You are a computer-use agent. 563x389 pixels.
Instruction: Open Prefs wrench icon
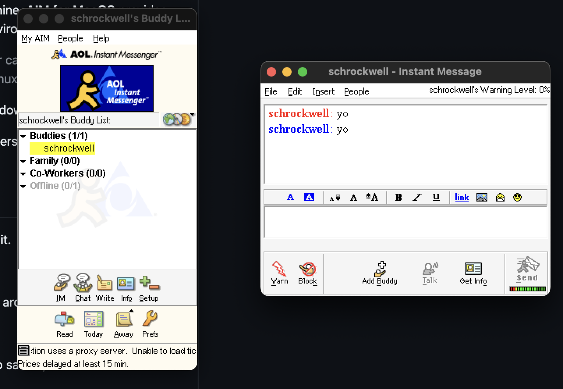150,319
